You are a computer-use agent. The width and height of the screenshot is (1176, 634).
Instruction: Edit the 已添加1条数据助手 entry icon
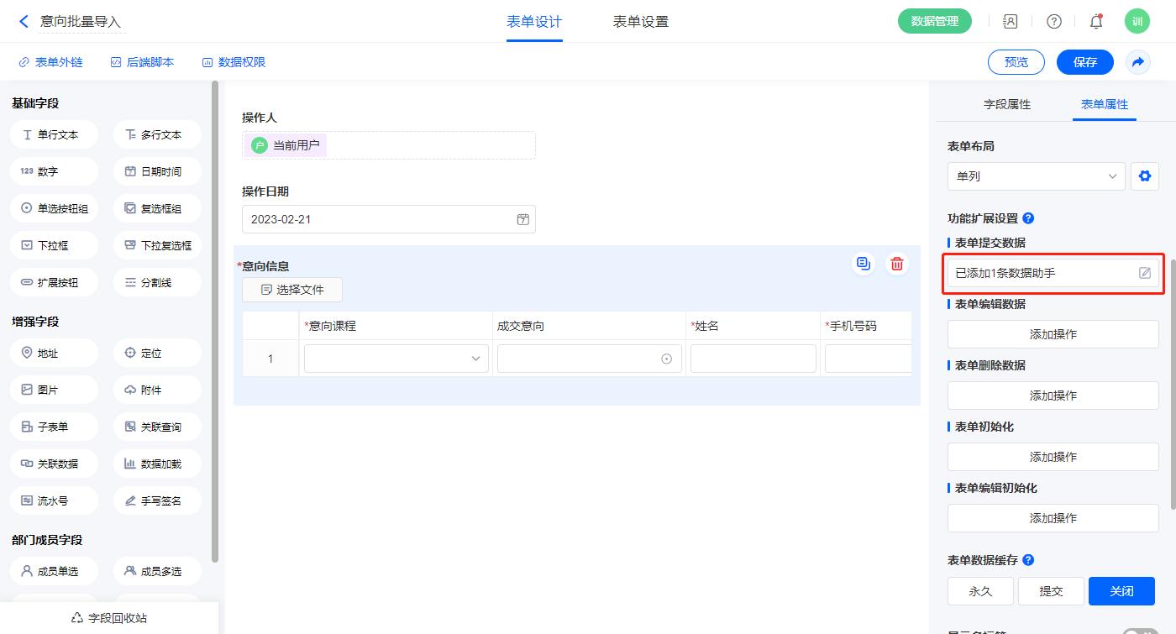pyautogui.click(x=1144, y=273)
